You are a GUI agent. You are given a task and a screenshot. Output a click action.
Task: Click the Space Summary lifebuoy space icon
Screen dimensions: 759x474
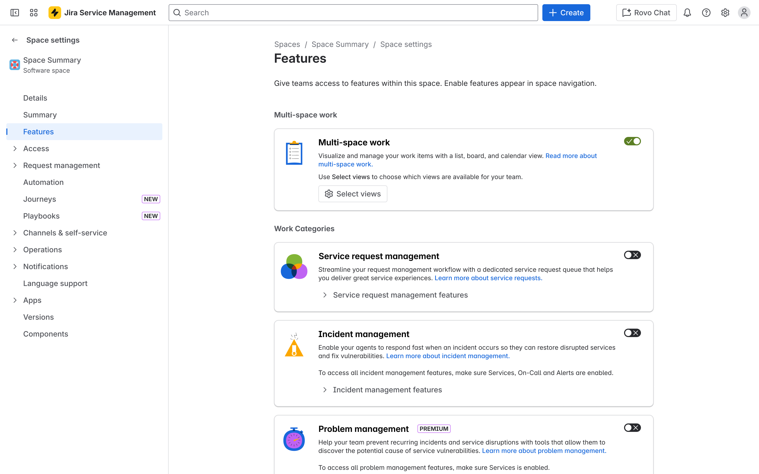[14, 65]
